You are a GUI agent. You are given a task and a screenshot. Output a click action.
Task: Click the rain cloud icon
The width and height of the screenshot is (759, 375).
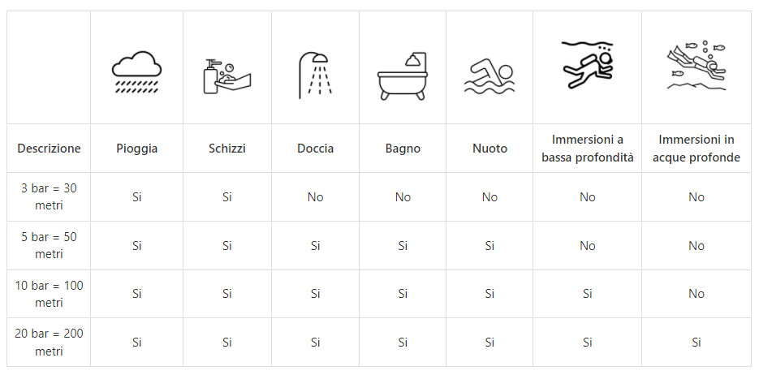[x=136, y=73]
